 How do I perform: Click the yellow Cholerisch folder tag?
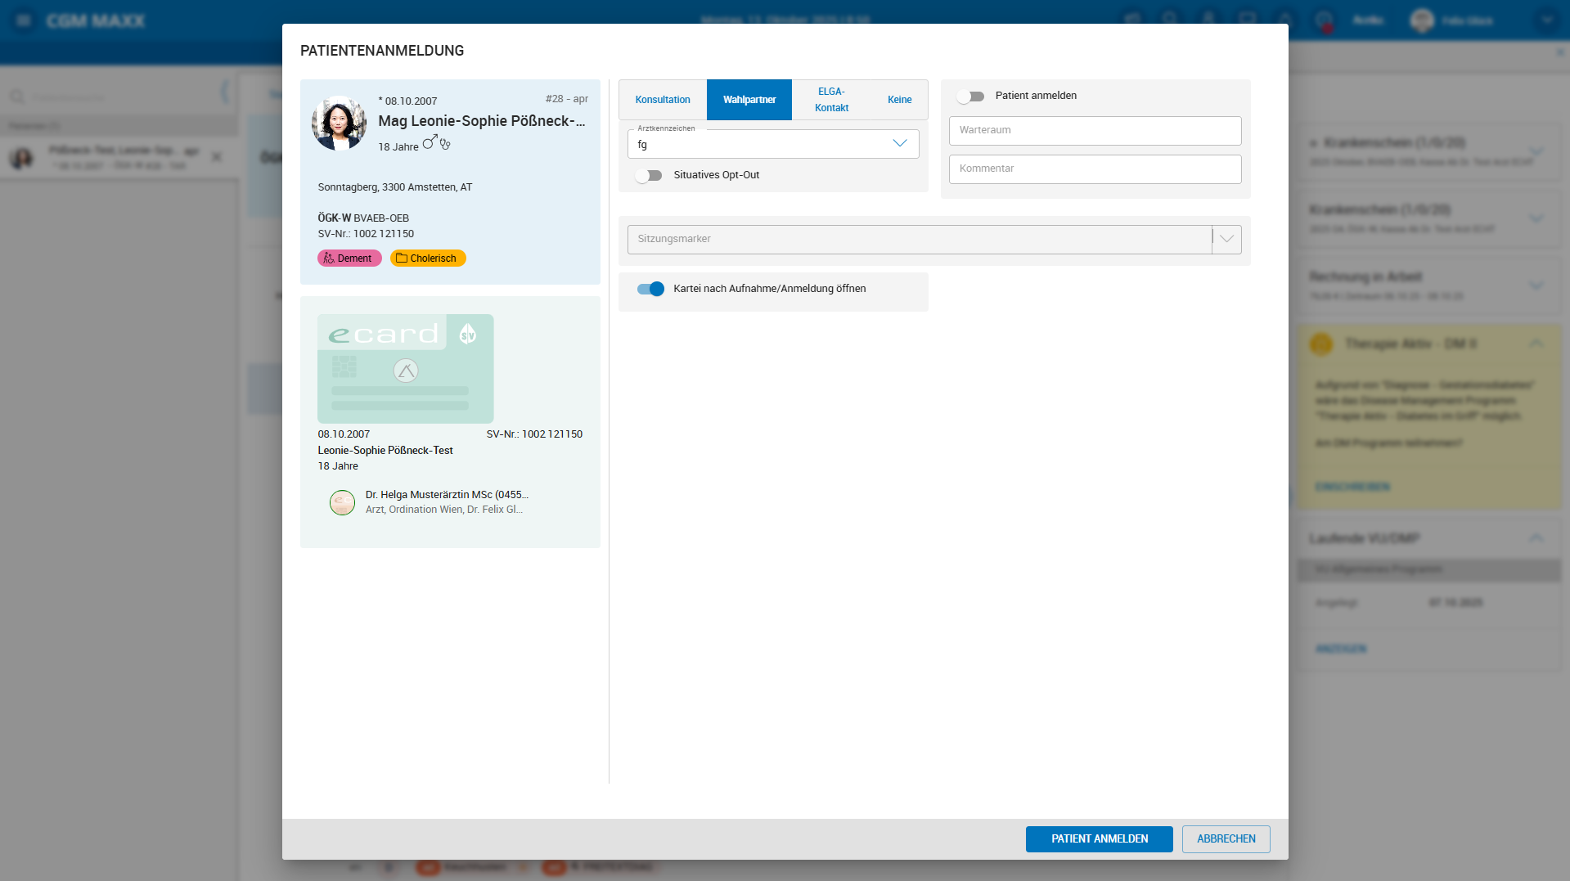428,258
